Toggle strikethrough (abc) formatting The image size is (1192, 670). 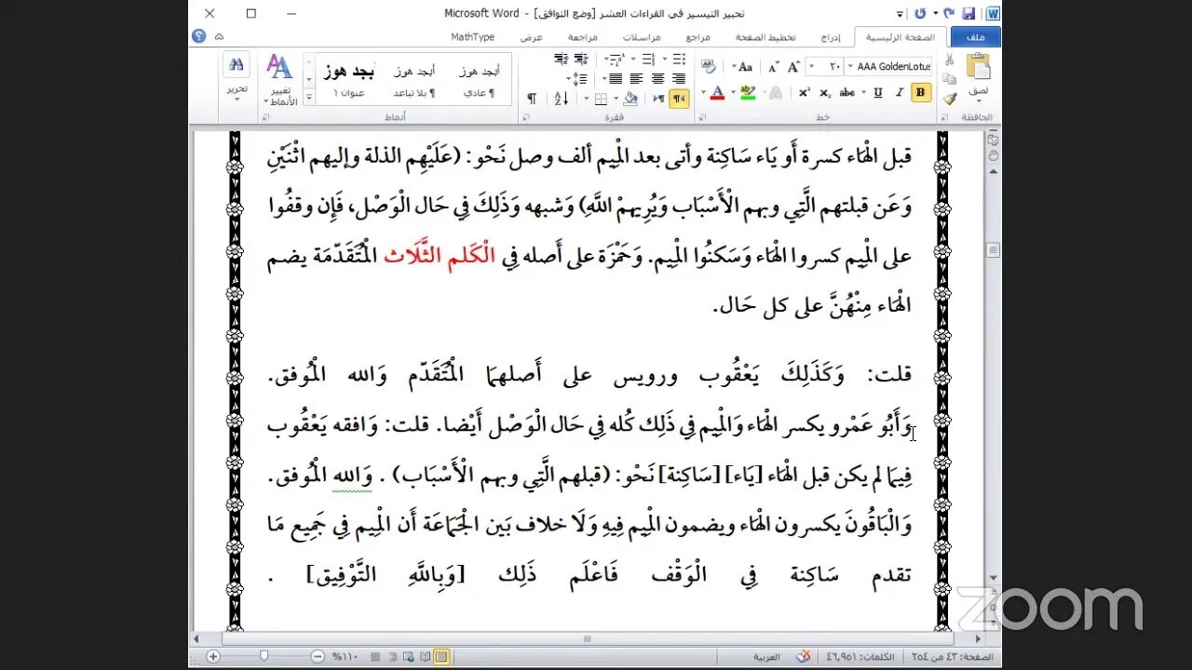pyautogui.click(x=847, y=92)
